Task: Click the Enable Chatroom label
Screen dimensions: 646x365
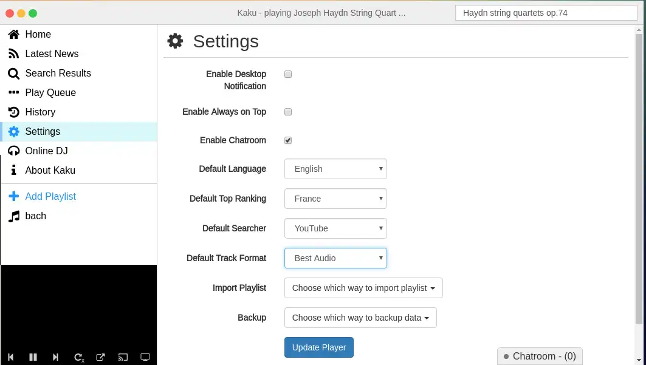Action: (233, 140)
